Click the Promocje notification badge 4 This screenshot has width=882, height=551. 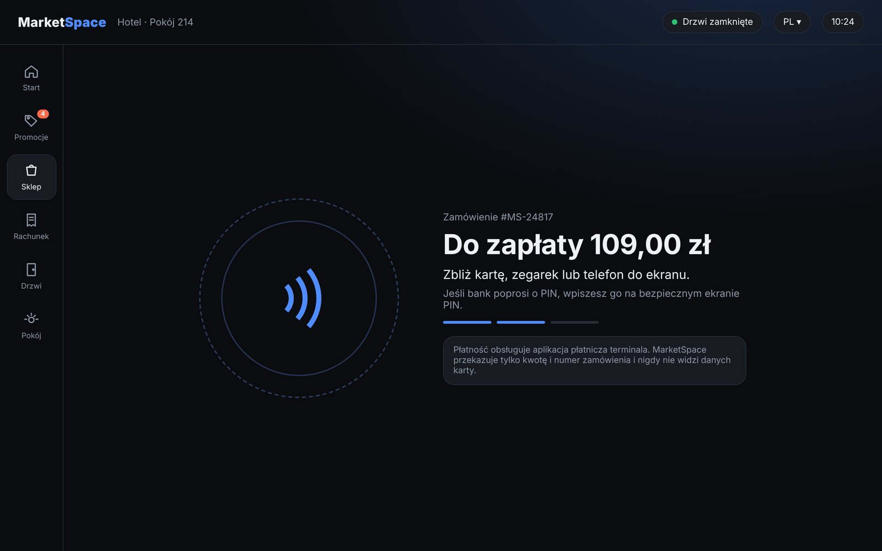[43, 114]
